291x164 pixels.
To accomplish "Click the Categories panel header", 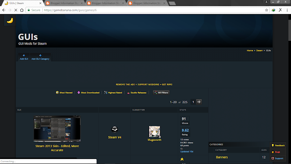I will [x=239, y=144].
